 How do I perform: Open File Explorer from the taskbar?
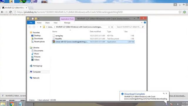(3, 104)
